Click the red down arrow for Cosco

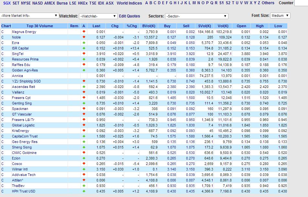[x=84, y=163]
